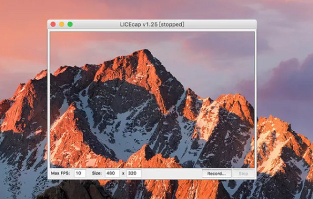Click the x separator between size fields
313x199 pixels.
pos(123,174)
